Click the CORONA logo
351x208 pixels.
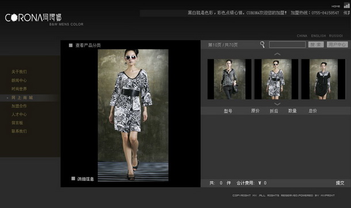click(33, 18)
